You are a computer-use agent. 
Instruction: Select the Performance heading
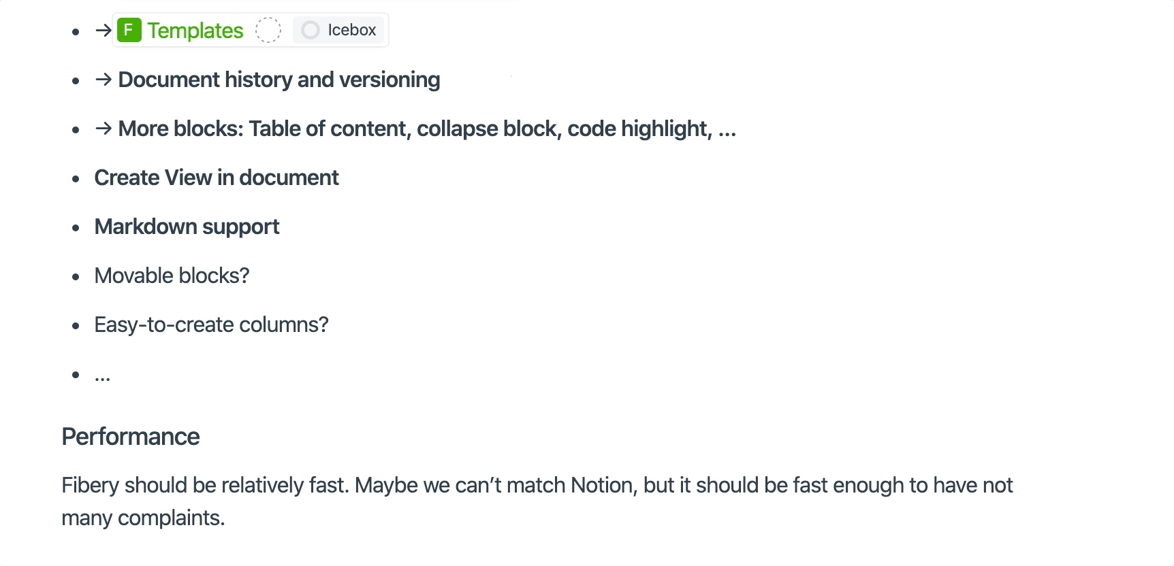(x=131, y=436)
